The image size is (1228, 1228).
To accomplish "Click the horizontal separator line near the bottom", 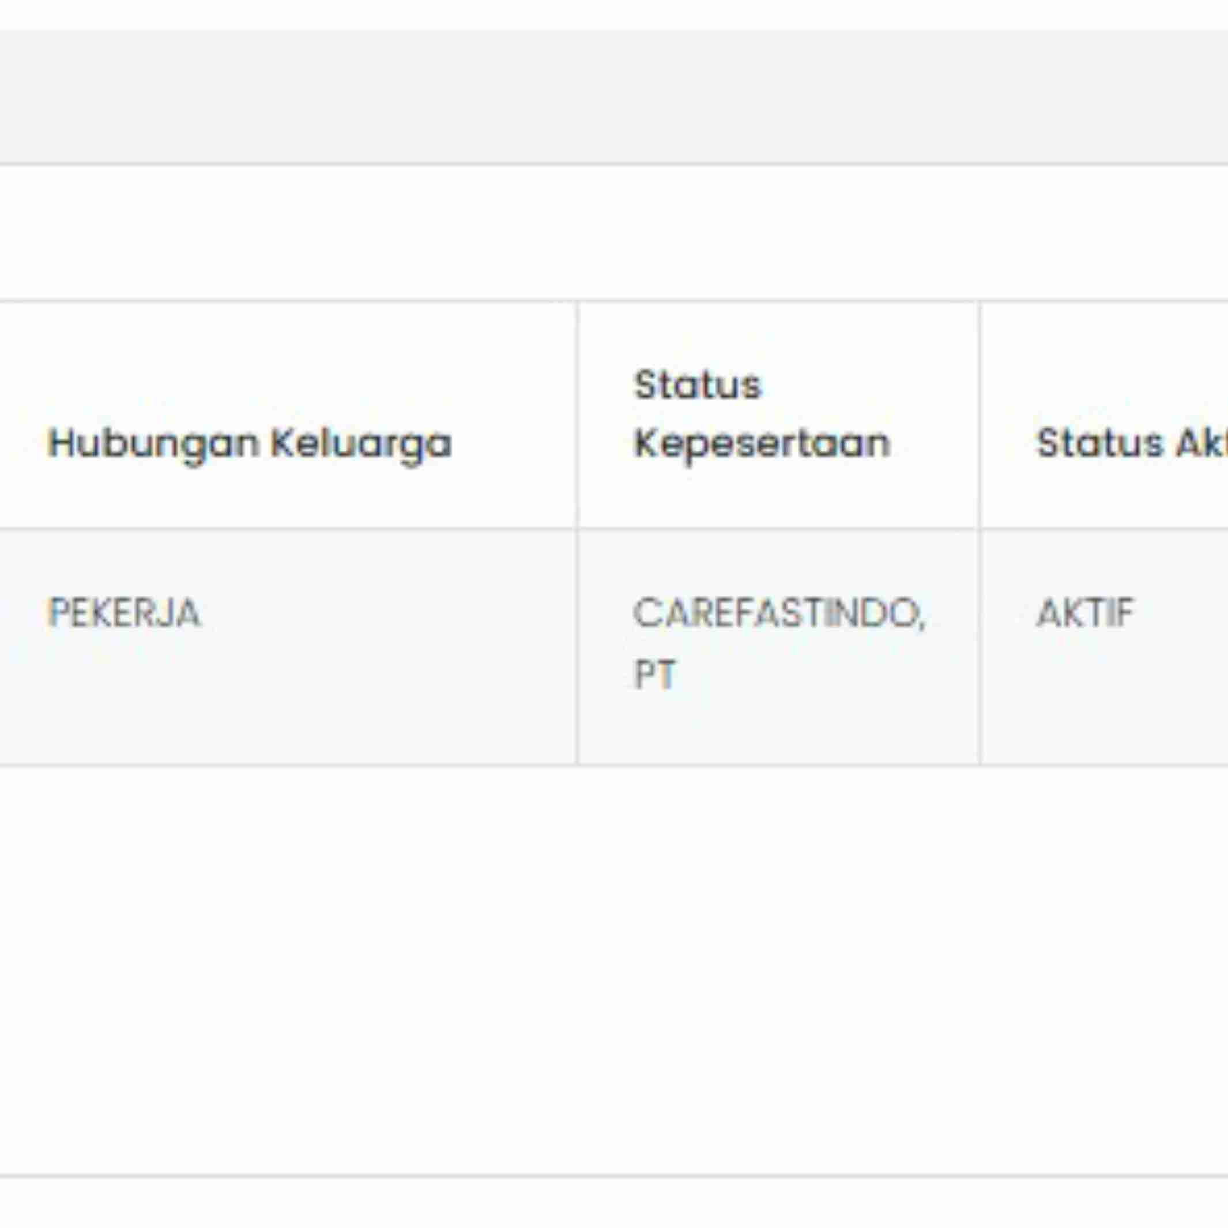I will click(x=614, y=1176).
